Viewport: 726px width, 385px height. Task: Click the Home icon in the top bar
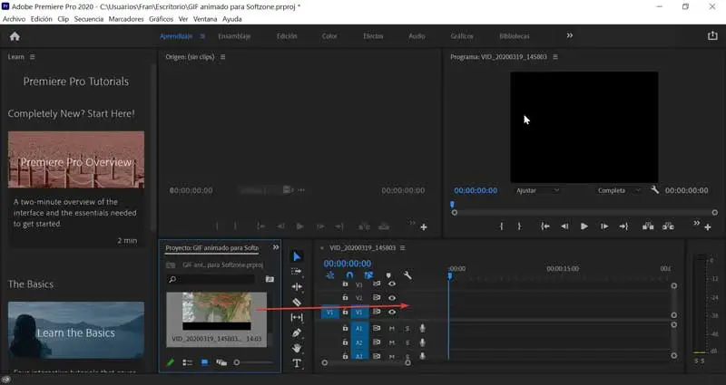coord(15,36)
